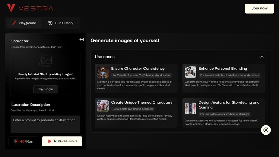The height and width of the screenshot is (157, 279).
Task: Click the Professionals, fashion influencers, creators tag
Action: click(x=229, y=75)
